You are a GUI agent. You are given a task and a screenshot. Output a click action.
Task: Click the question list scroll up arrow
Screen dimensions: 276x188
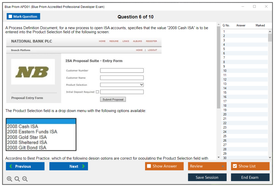click(270, 31)
